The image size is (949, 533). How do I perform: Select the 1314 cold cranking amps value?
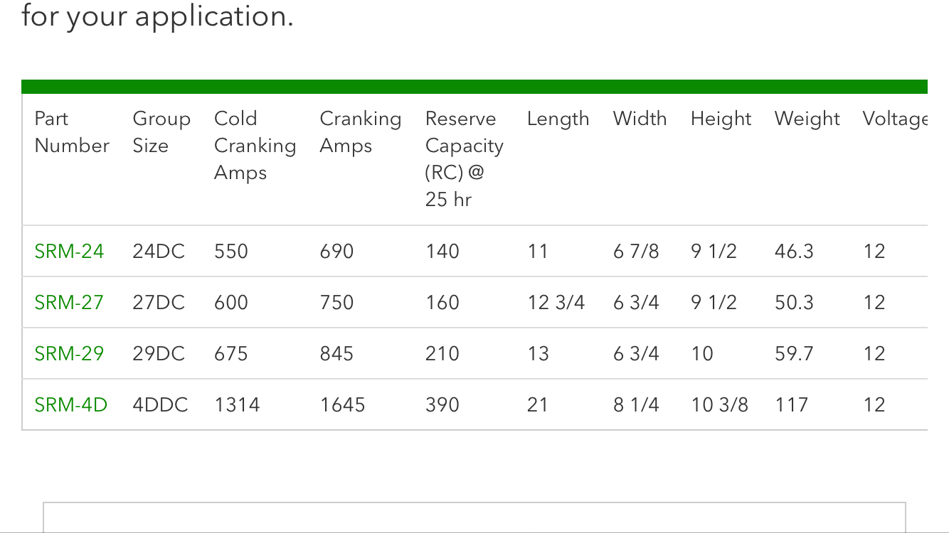237,405
